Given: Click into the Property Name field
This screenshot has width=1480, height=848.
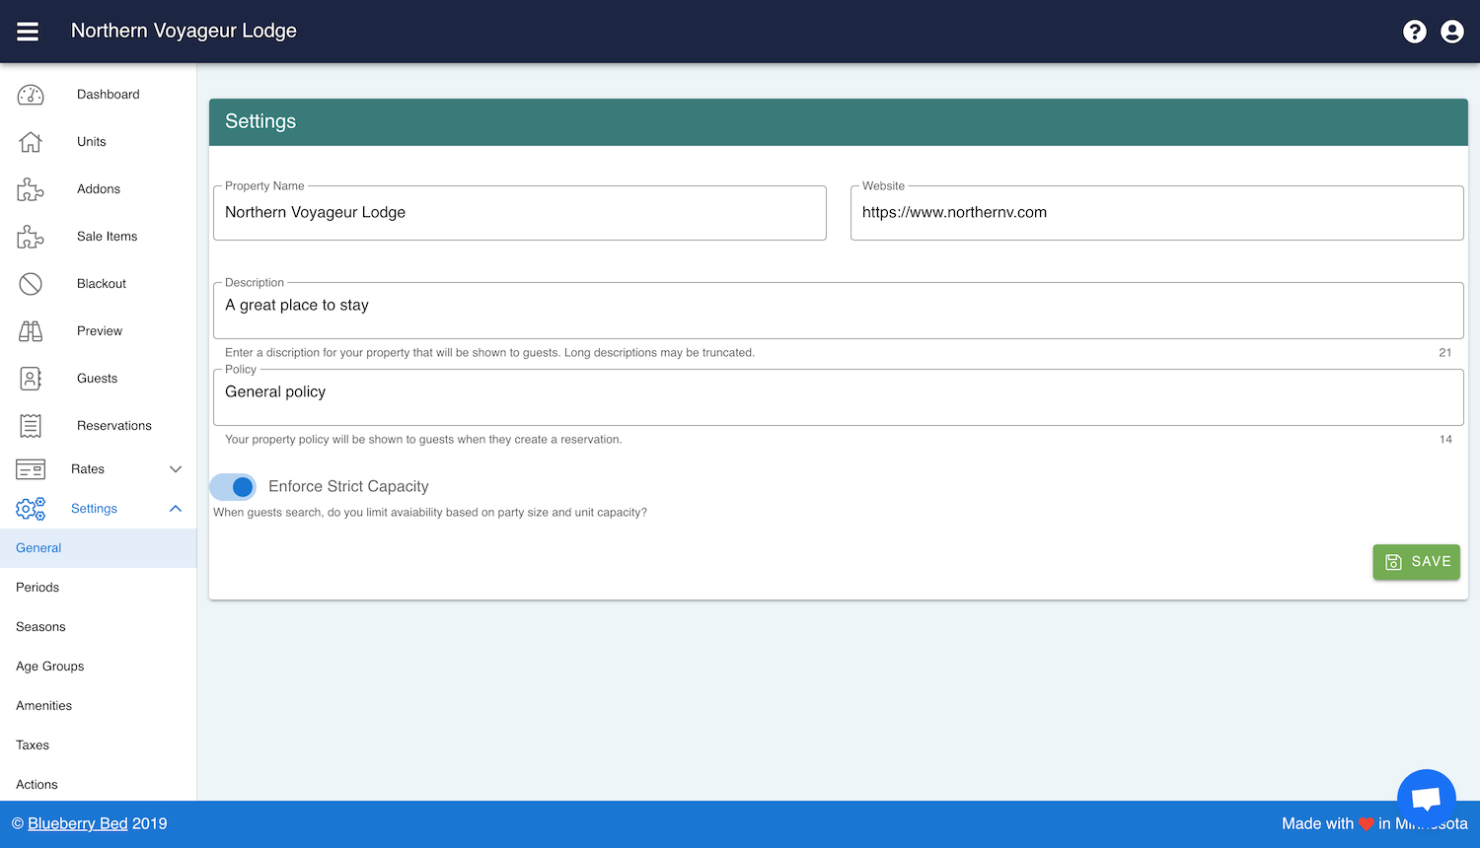Looking at the screenshot, I should 519,213.
